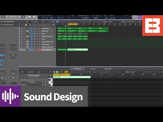Toggle Piano Roll MIDI In green button

57,72
